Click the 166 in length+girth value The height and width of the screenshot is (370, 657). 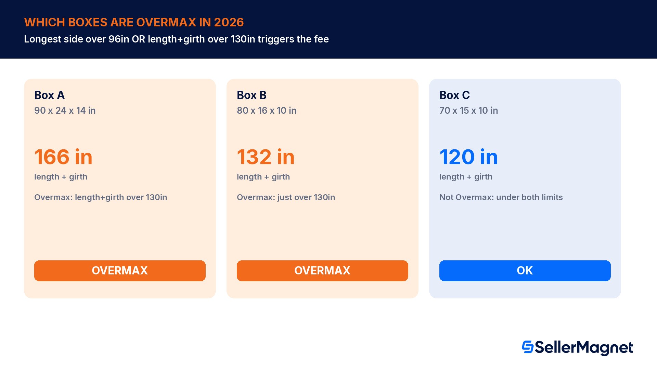coord(63,157)
